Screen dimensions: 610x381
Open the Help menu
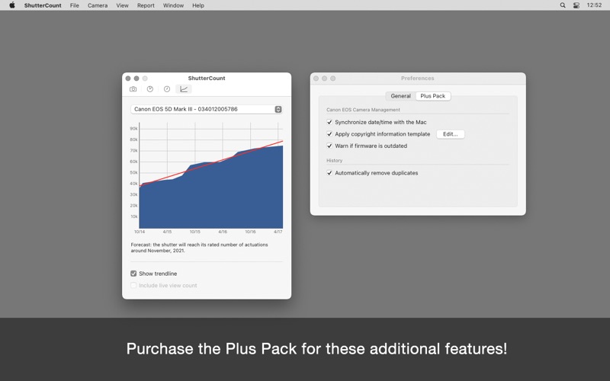coord(198,5)
